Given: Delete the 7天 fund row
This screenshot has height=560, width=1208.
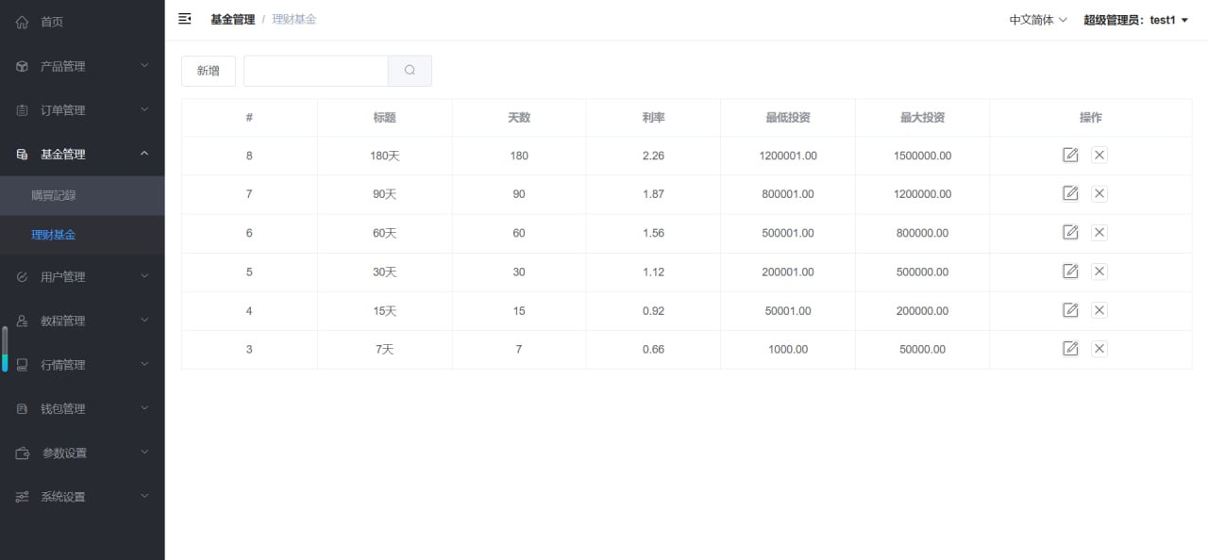Looking at the screenshot, I should [x=1099, y=349].
